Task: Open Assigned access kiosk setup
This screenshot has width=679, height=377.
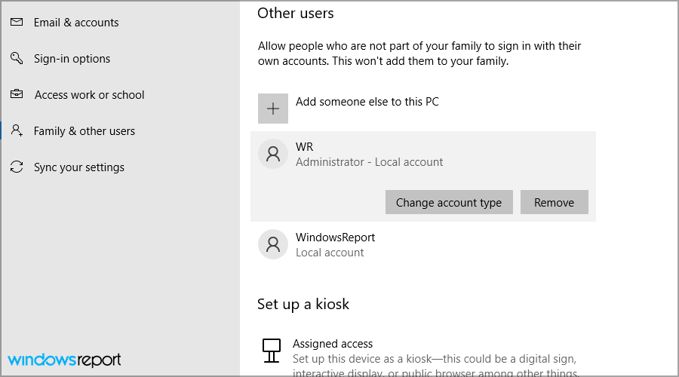Action: (333, 344)
